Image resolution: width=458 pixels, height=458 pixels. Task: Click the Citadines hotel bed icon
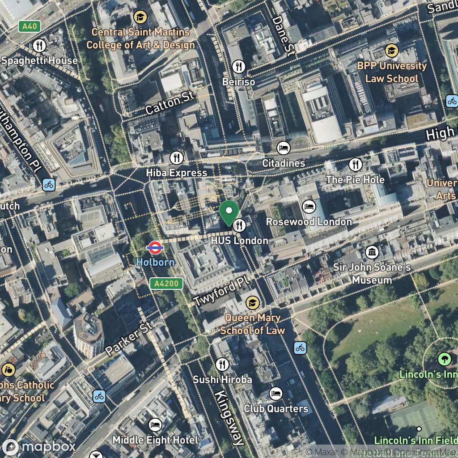(x=283, y=148)
